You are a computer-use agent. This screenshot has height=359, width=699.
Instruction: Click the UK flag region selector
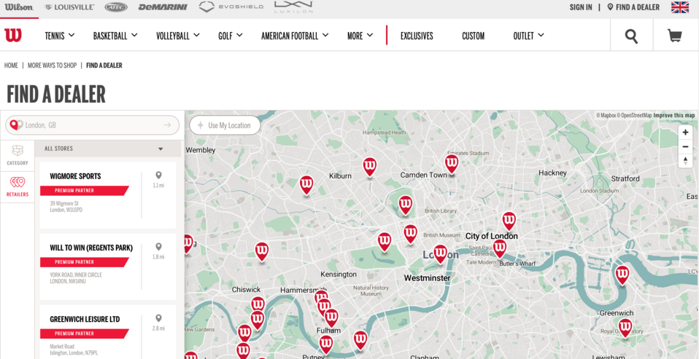click(680, 7)
